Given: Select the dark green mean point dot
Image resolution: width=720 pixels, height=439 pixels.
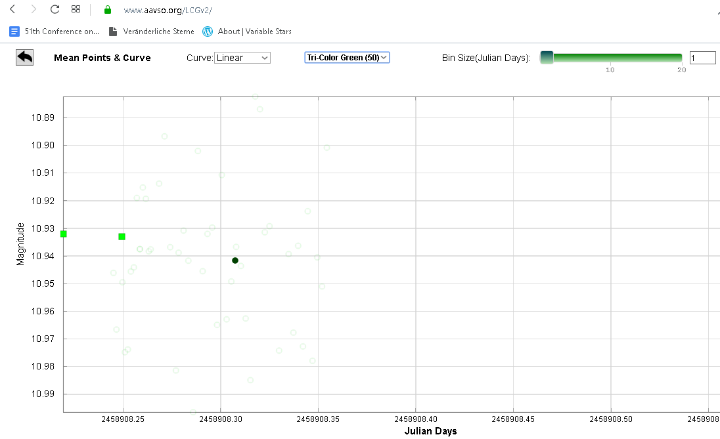Looking at the screenshot, I should (235, 261).
